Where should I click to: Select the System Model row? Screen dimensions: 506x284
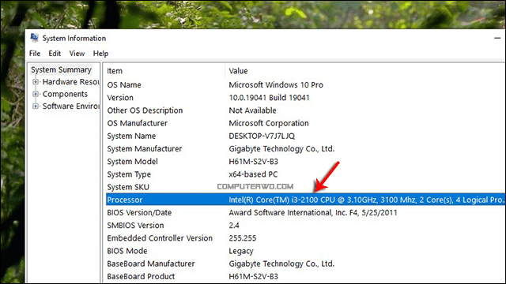[x=306, y=161]
